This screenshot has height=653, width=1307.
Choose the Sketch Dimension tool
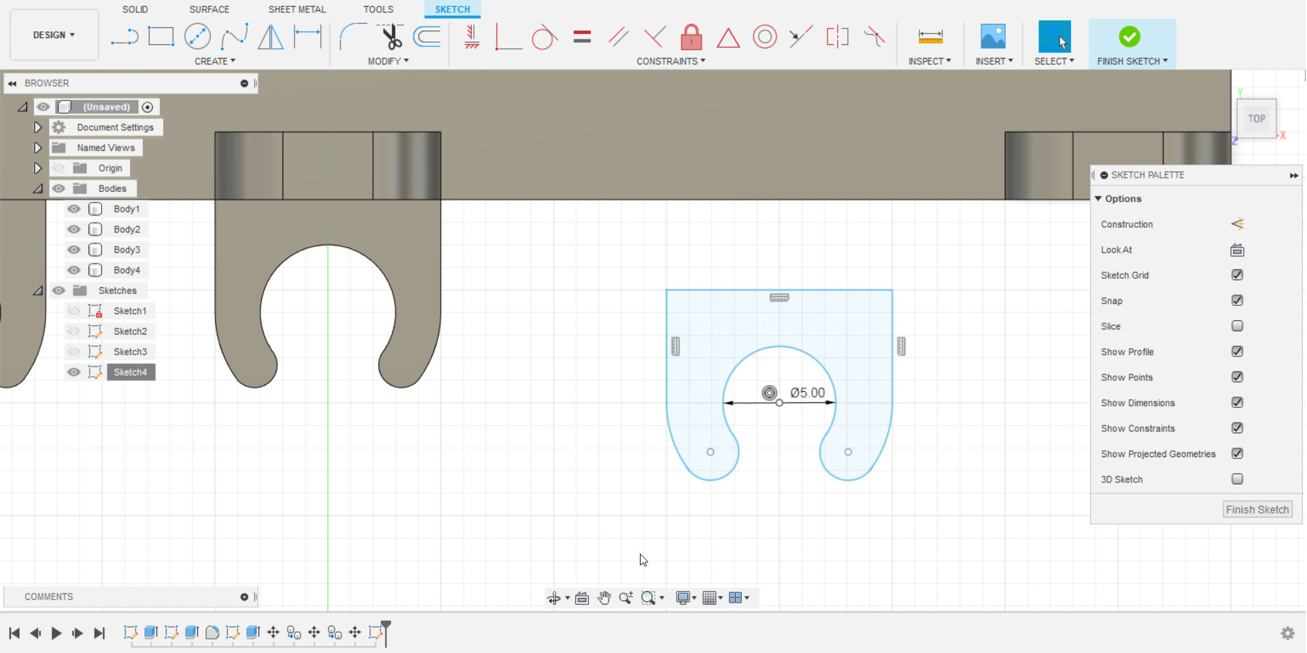tap(307, 37)
